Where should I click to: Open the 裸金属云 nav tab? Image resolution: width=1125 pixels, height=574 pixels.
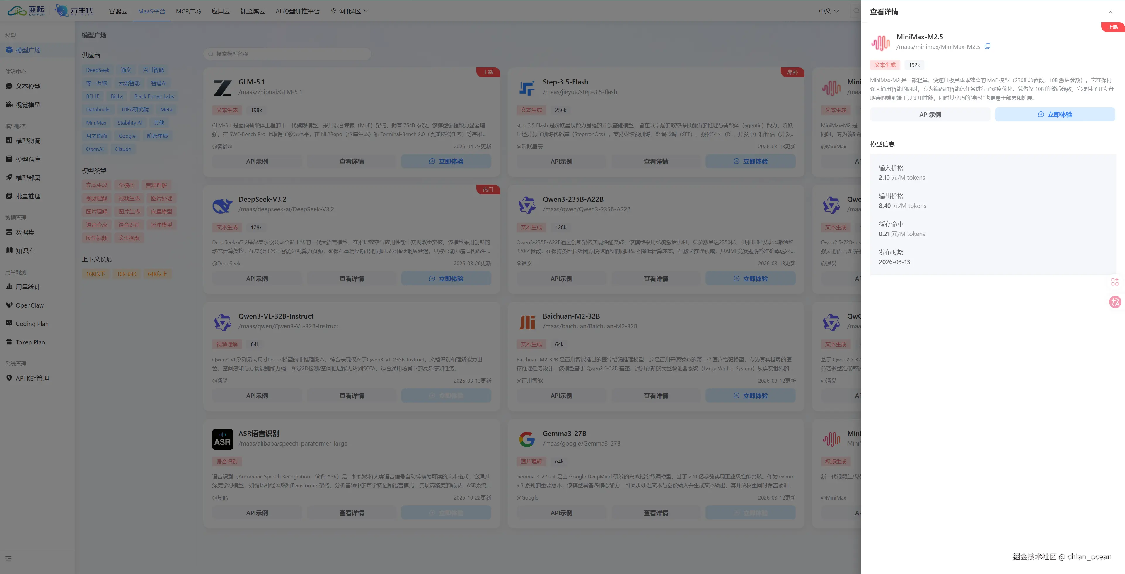tap(253, 11)
